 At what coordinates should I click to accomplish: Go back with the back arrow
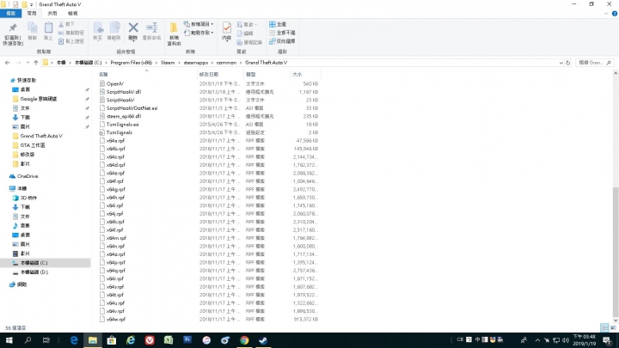pos(7,63)
